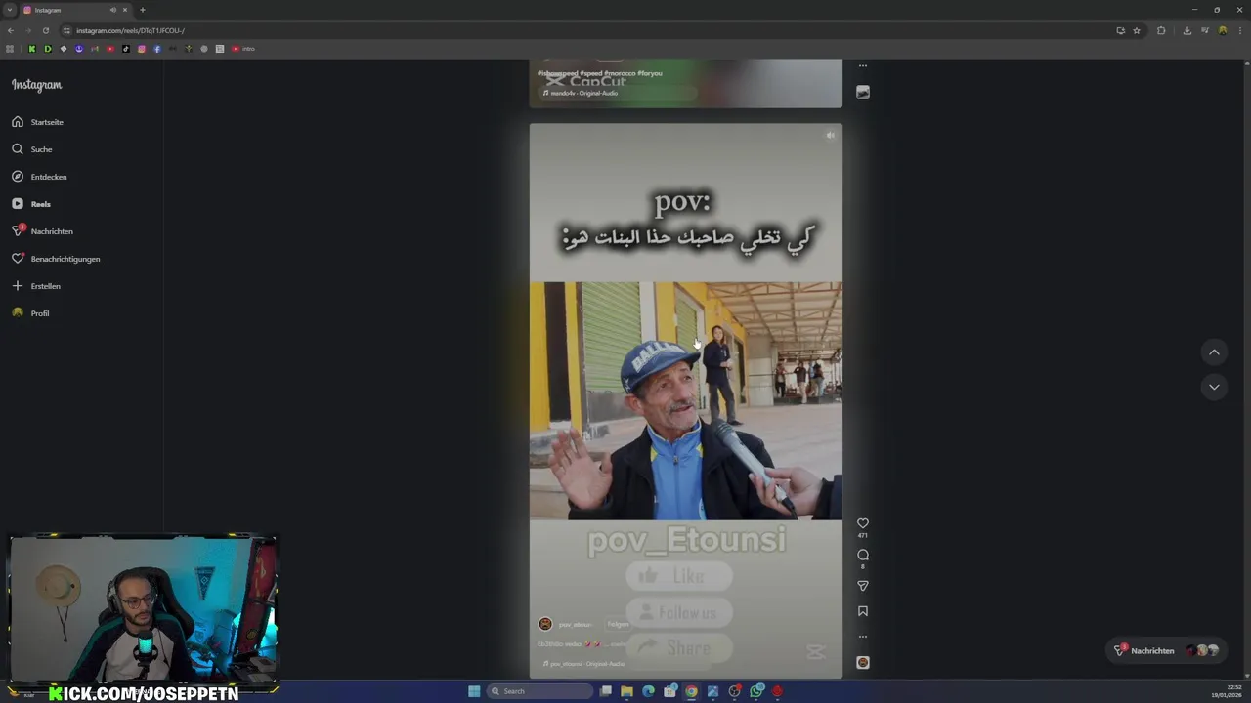Toggle the reel's mute speaker icon
Viewport: 1251px width, 703px height.
[x=830, y=136]
